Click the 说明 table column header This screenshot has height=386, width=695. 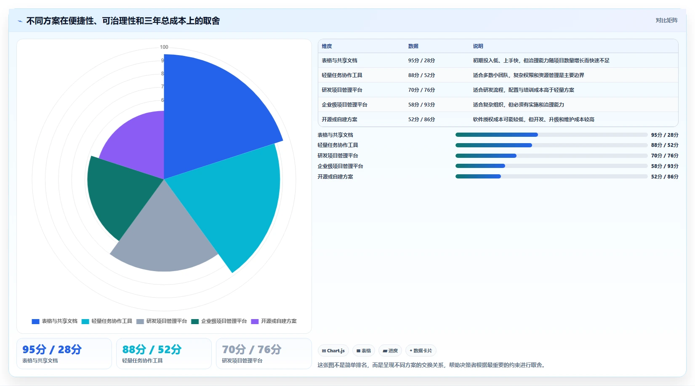pyautogui.click(x=478, y=46)
